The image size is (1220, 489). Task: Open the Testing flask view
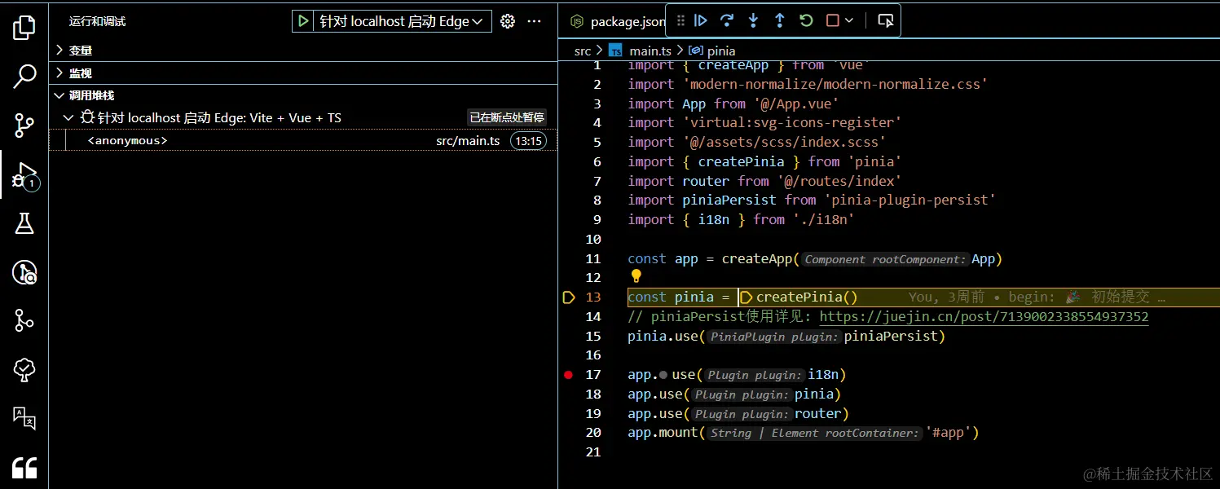[x=24, y=223]
